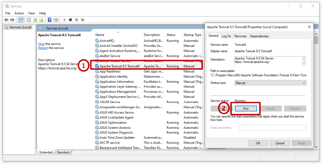Select the ASUS System Diagnosis row
This screenshot has width=323, height=165.
tap(149, 132)
